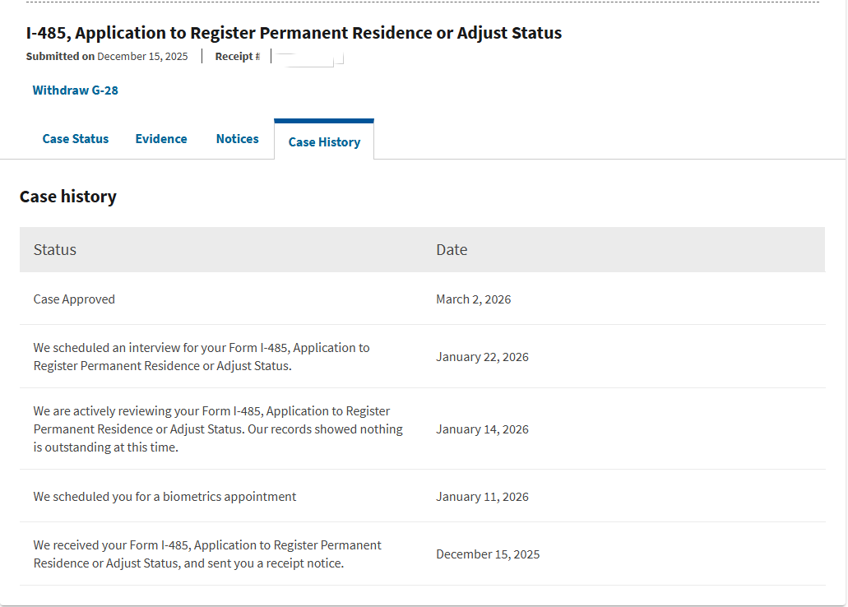The height and width of the screenshot is (607, 848).
Task: Click the Status column header
Action: 55,250
